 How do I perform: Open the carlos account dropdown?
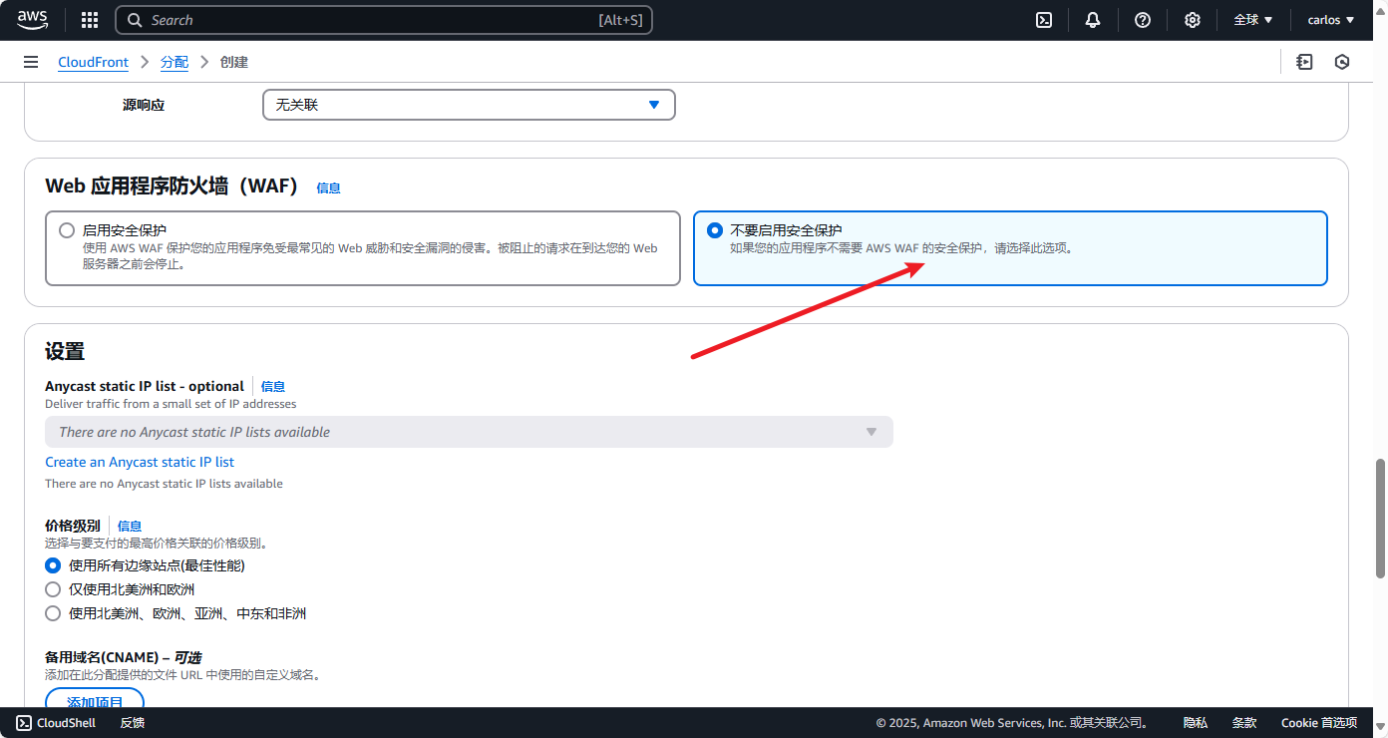[1330, 20]
